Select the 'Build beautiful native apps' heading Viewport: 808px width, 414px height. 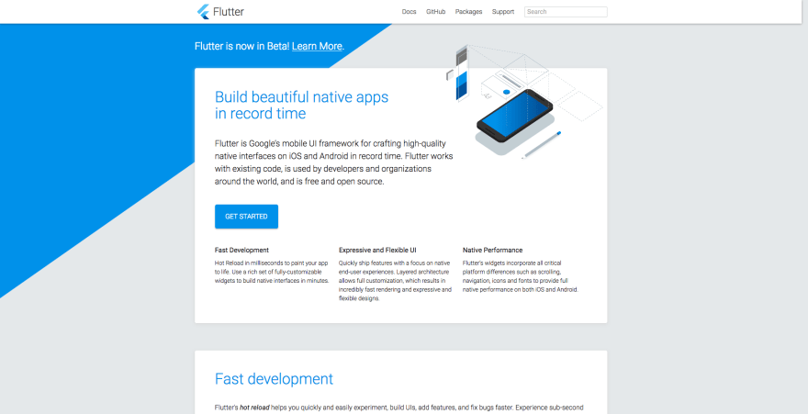point(301,105)
